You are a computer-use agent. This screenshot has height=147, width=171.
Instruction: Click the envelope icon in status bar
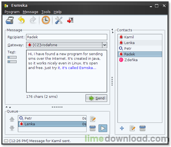[x=6, y=141]
